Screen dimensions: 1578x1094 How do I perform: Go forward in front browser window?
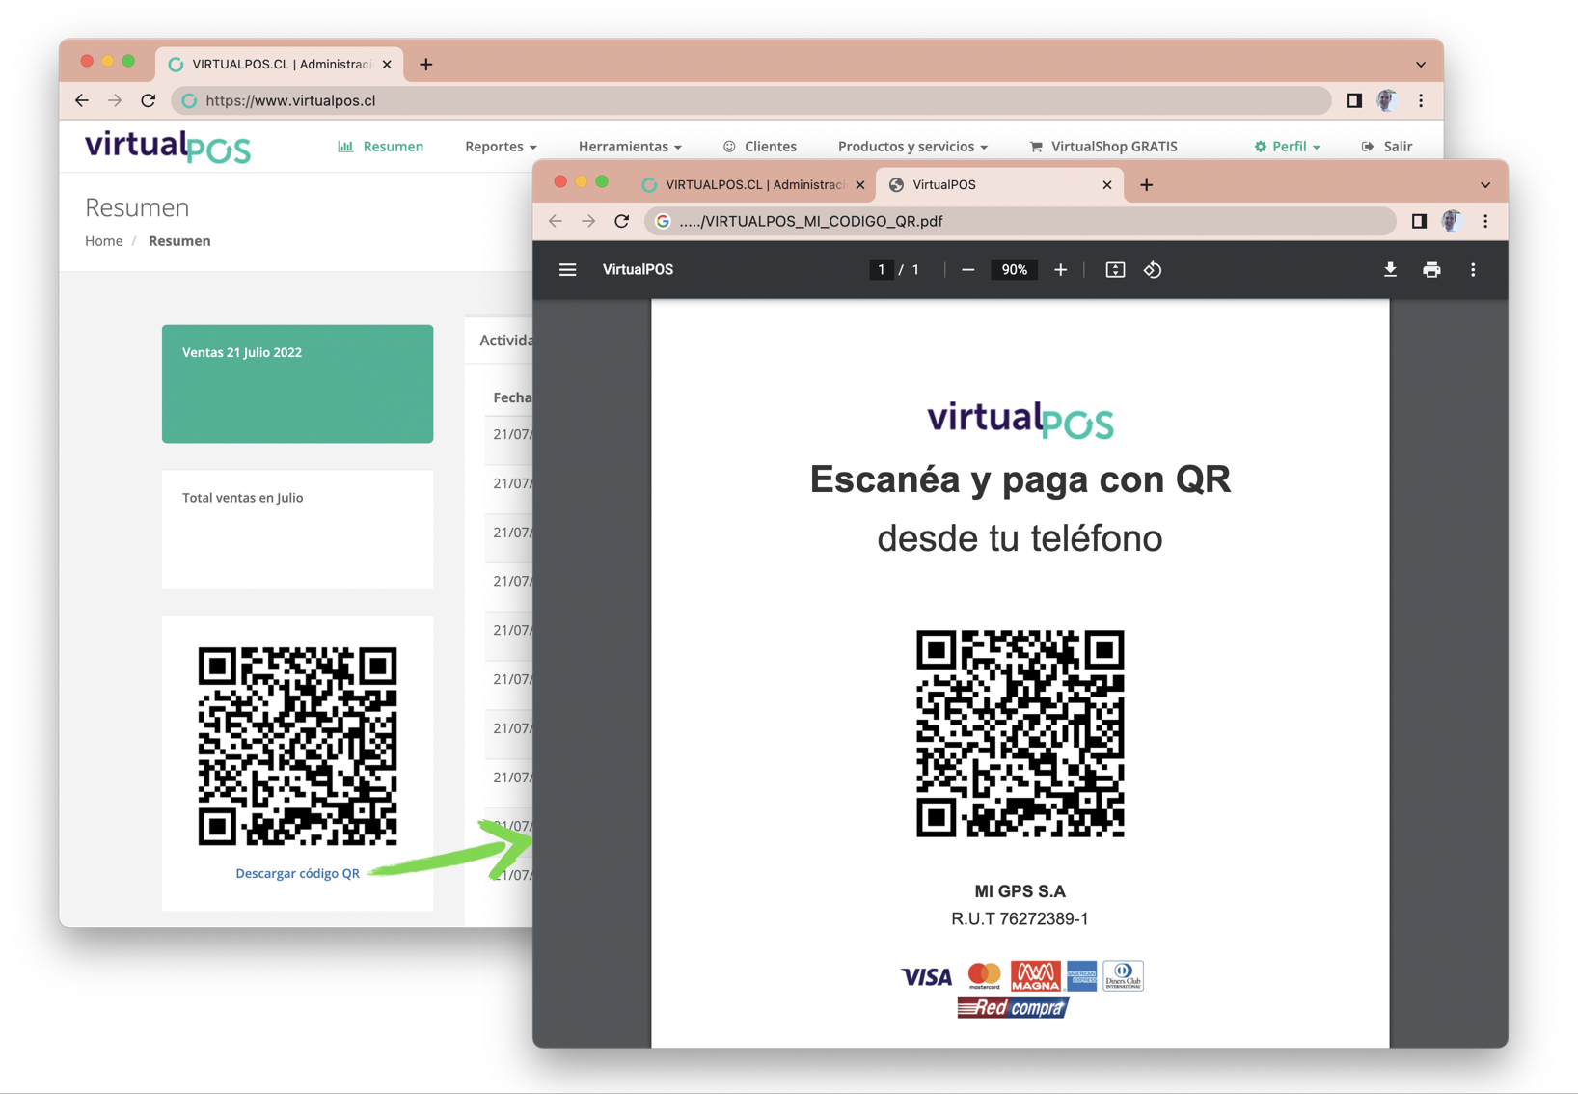[x=588, y=221]
